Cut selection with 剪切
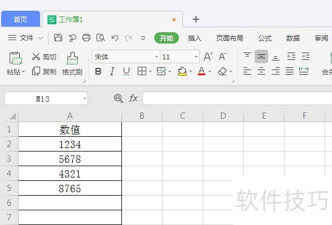 tap(44, 57)
